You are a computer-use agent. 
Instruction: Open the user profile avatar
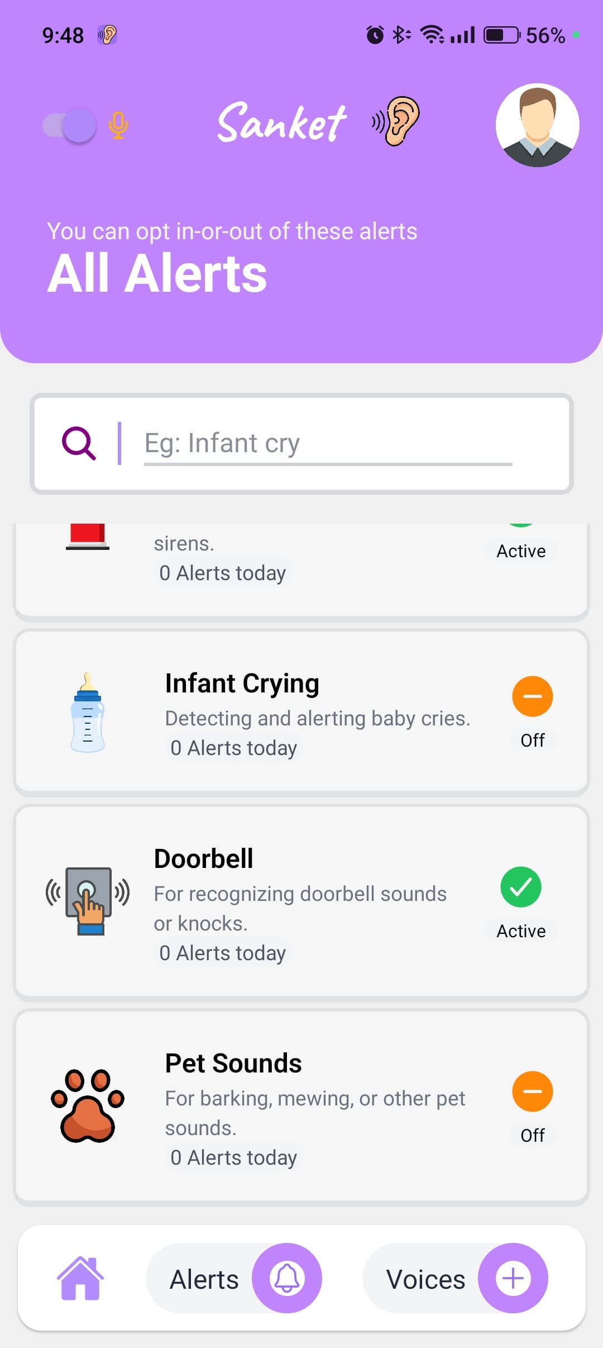(x=537, y=125)
